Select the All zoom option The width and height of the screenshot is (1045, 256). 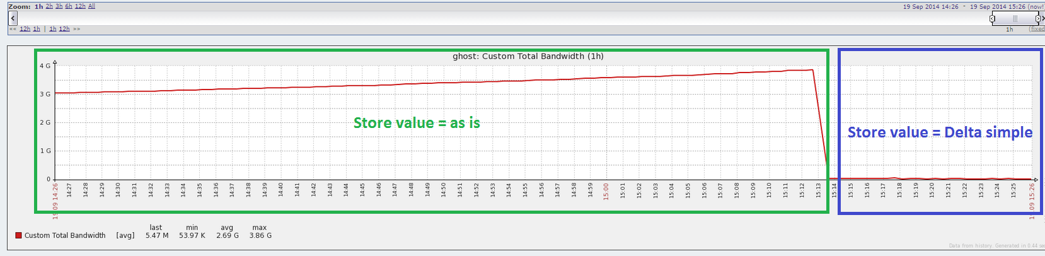click(91, 6)
